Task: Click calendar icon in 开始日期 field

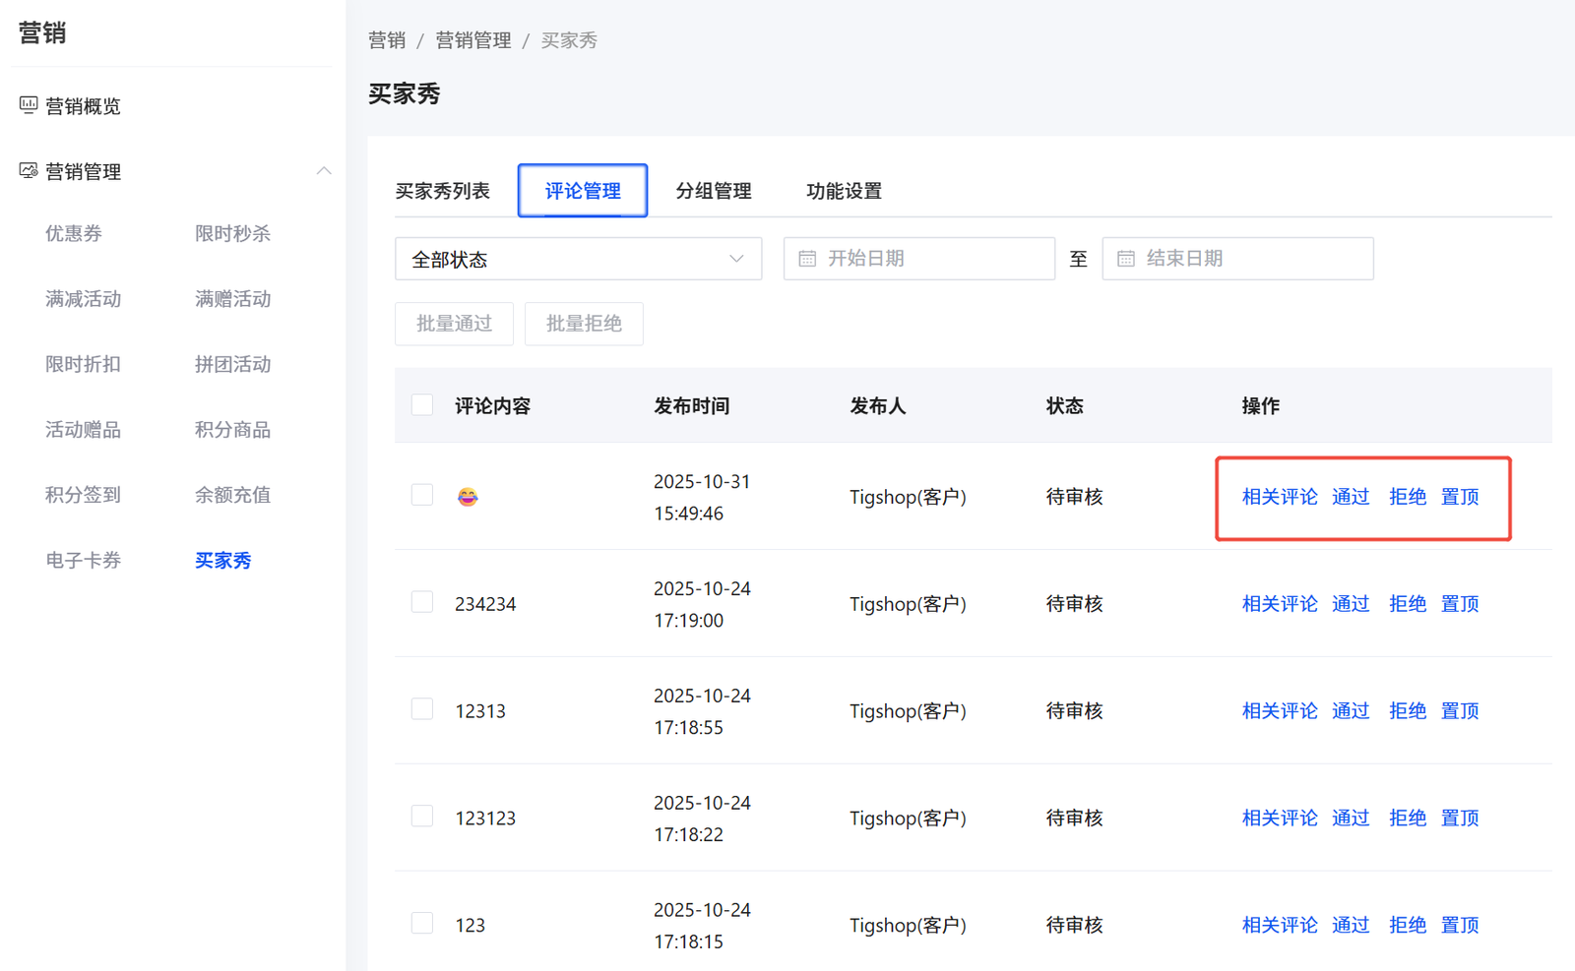Action: tap(807, 259)
